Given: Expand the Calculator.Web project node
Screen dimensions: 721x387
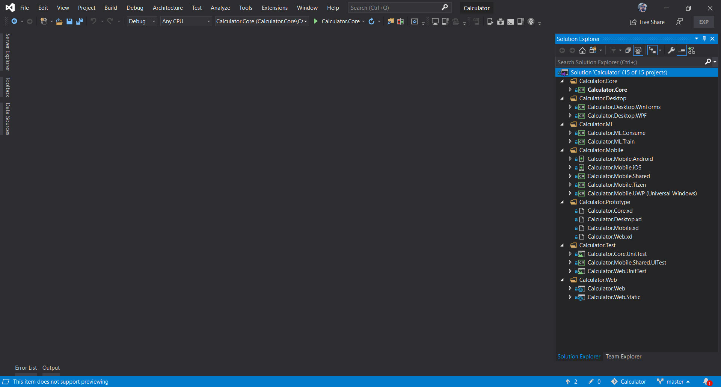Looking at the screenshot, I should [x=570, y=288].
